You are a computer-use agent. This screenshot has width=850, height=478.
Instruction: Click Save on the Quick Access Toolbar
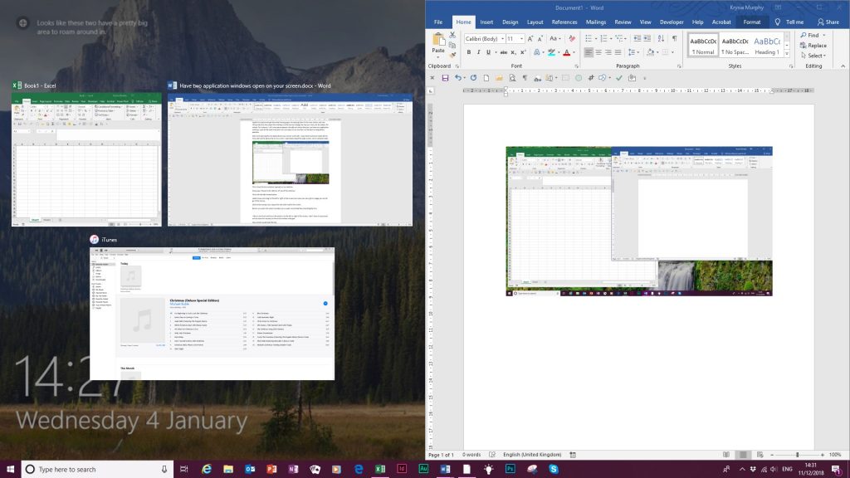pyautogui.click(x=446, y=76)
